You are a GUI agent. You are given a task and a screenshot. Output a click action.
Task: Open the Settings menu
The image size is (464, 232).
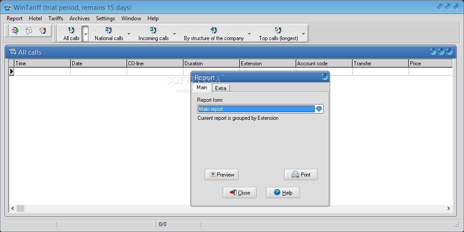[x=106, y=18]
